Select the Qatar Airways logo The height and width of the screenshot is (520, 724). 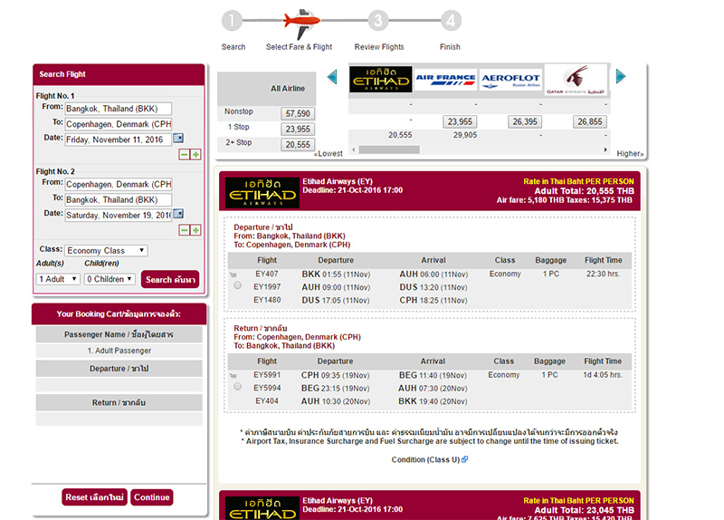576,79
